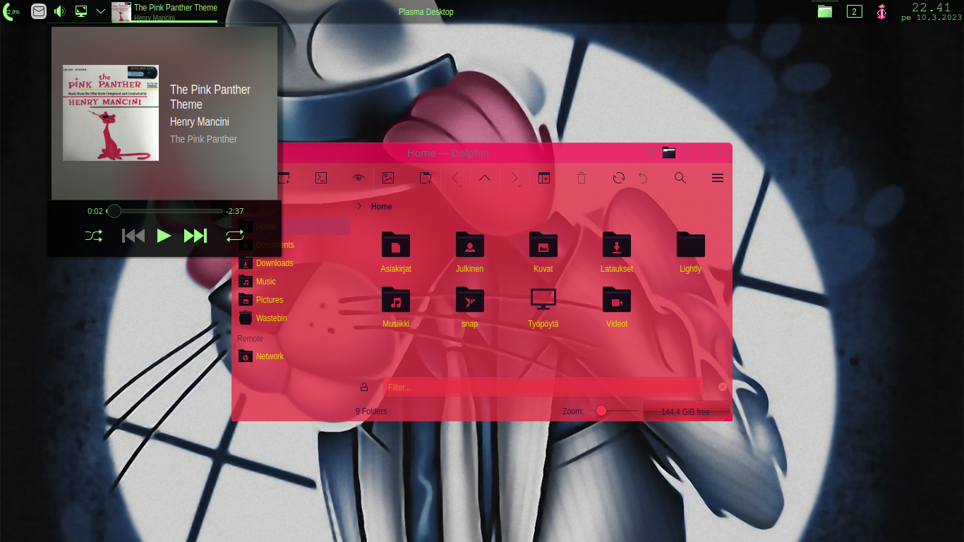Go back in Dolphin navigation
The height and width of the screenshot is (542, 964).
(456, 178)
